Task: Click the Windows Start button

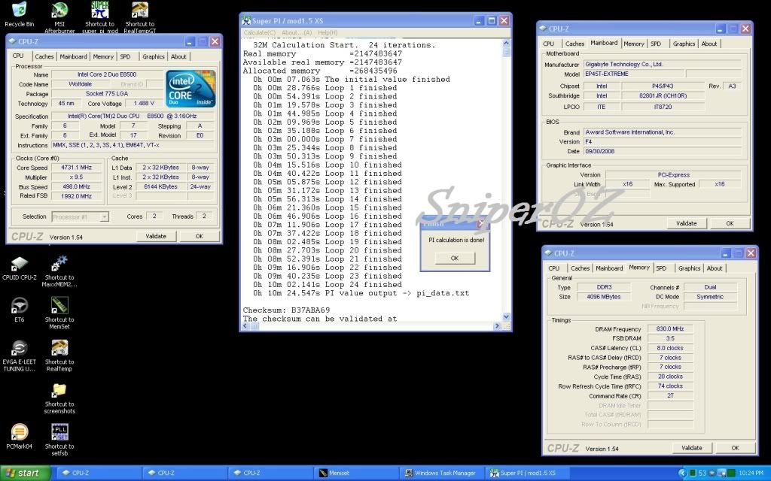Action: [x=26, y=473]
